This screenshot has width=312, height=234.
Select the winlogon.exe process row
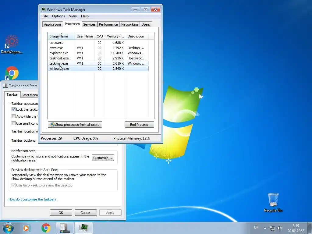(98, 69)
